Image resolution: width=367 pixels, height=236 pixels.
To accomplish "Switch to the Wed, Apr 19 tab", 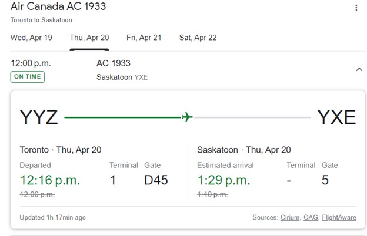I will tap(31, 38).
